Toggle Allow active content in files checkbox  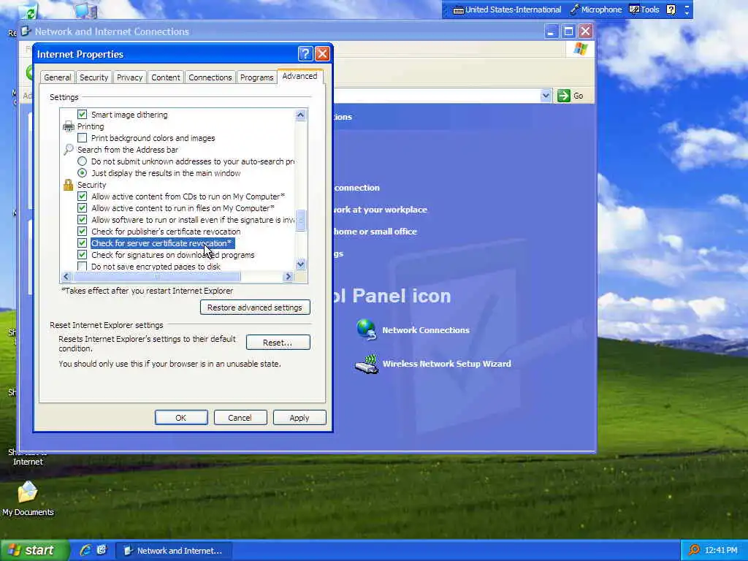click(x=82, y=208)
